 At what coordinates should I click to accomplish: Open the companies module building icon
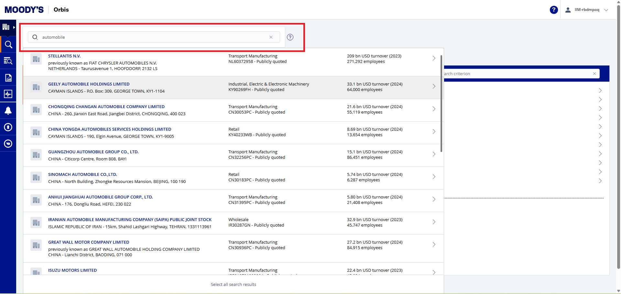point(6,27)
